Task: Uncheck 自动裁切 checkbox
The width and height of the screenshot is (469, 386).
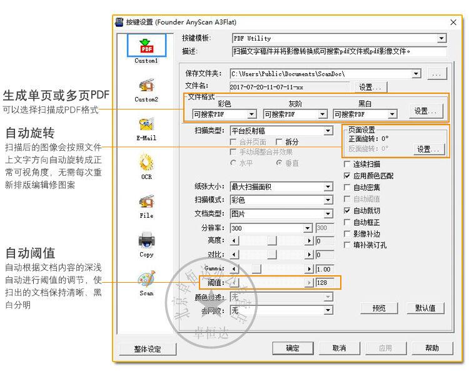Action: point(347,211)
